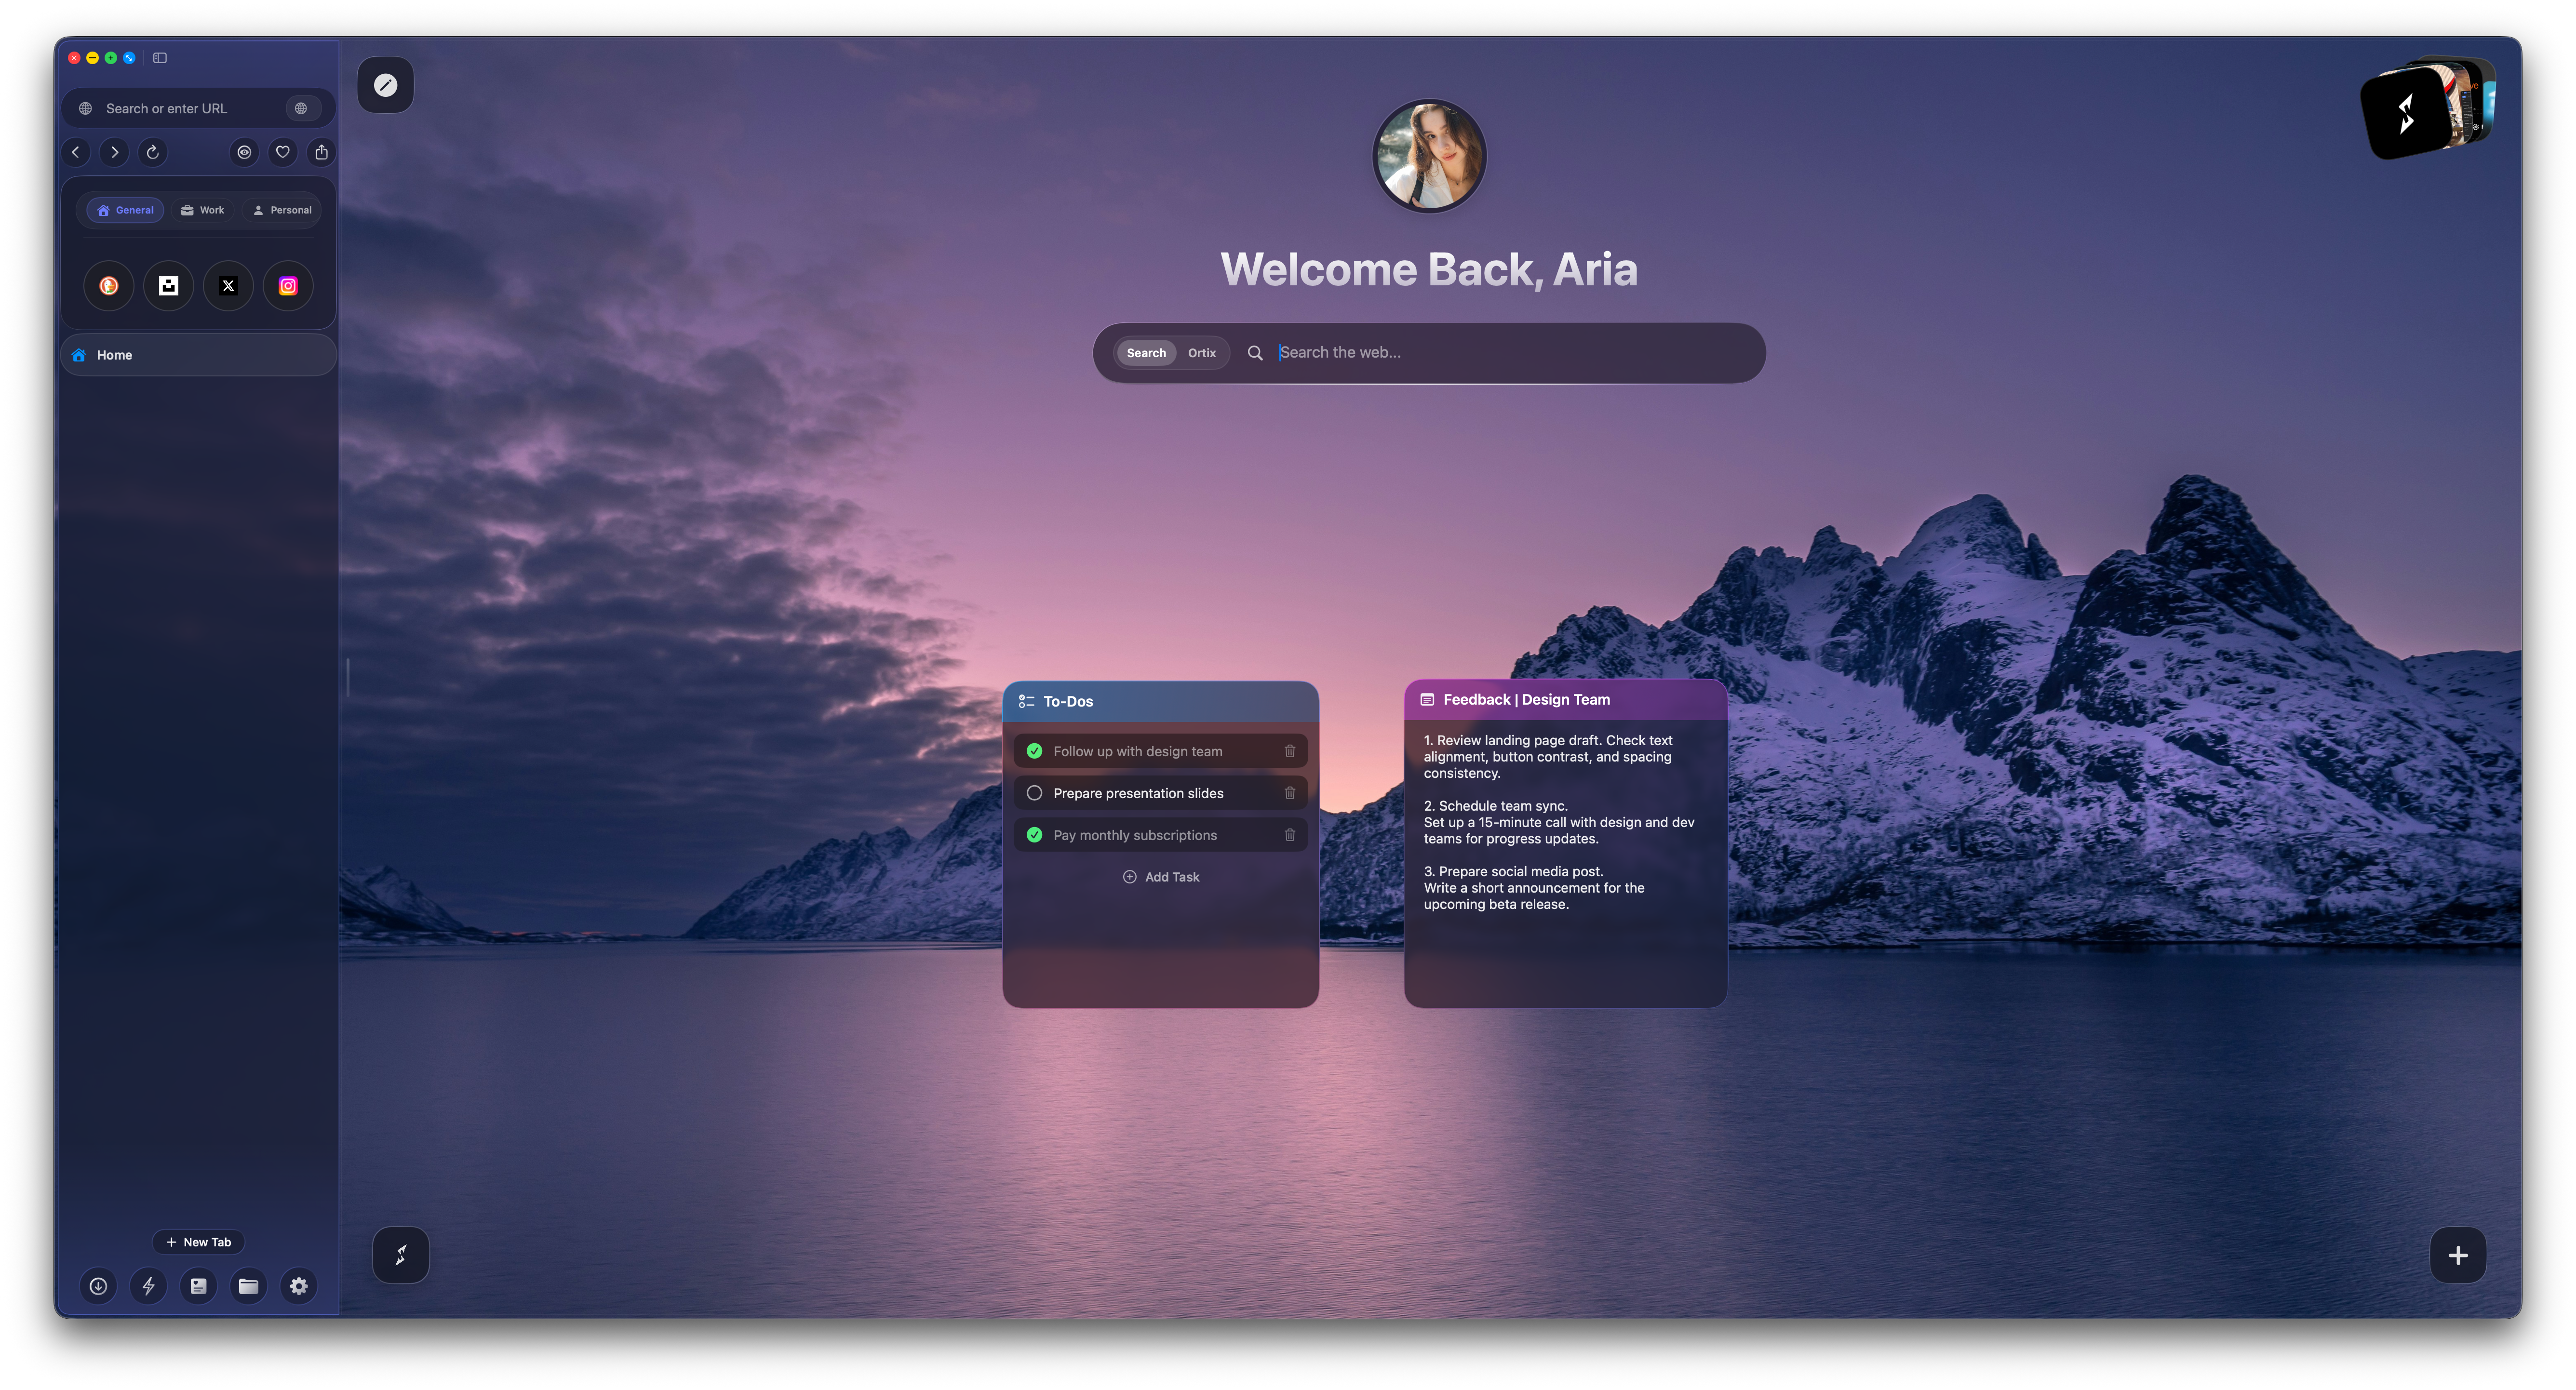Open the X (Twitter) speed dial shortcut
This screenshot has width=2576, height=1390.
pos(228,286)
